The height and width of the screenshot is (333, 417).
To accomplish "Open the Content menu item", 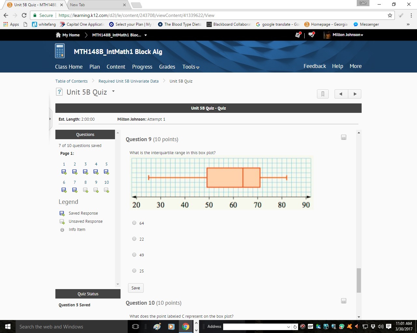I will [x=116, y=67].
